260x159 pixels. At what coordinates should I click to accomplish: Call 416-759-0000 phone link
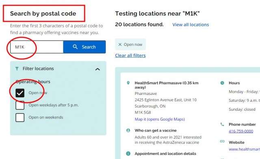click(x=241, y=131)
